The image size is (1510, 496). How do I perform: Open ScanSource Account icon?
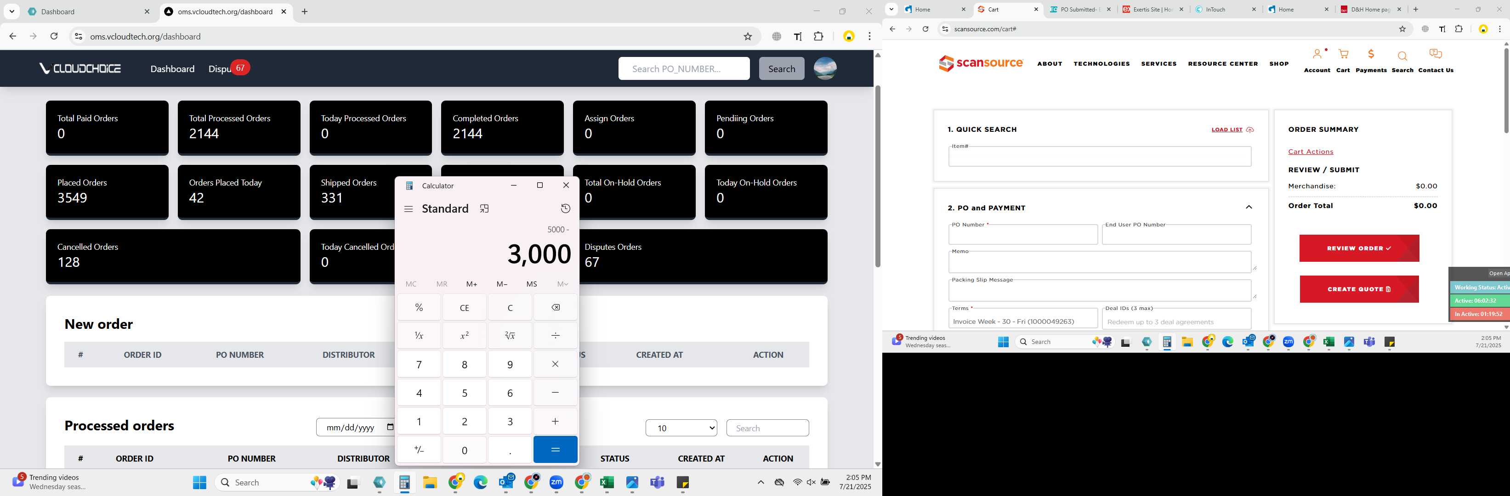1317,55
